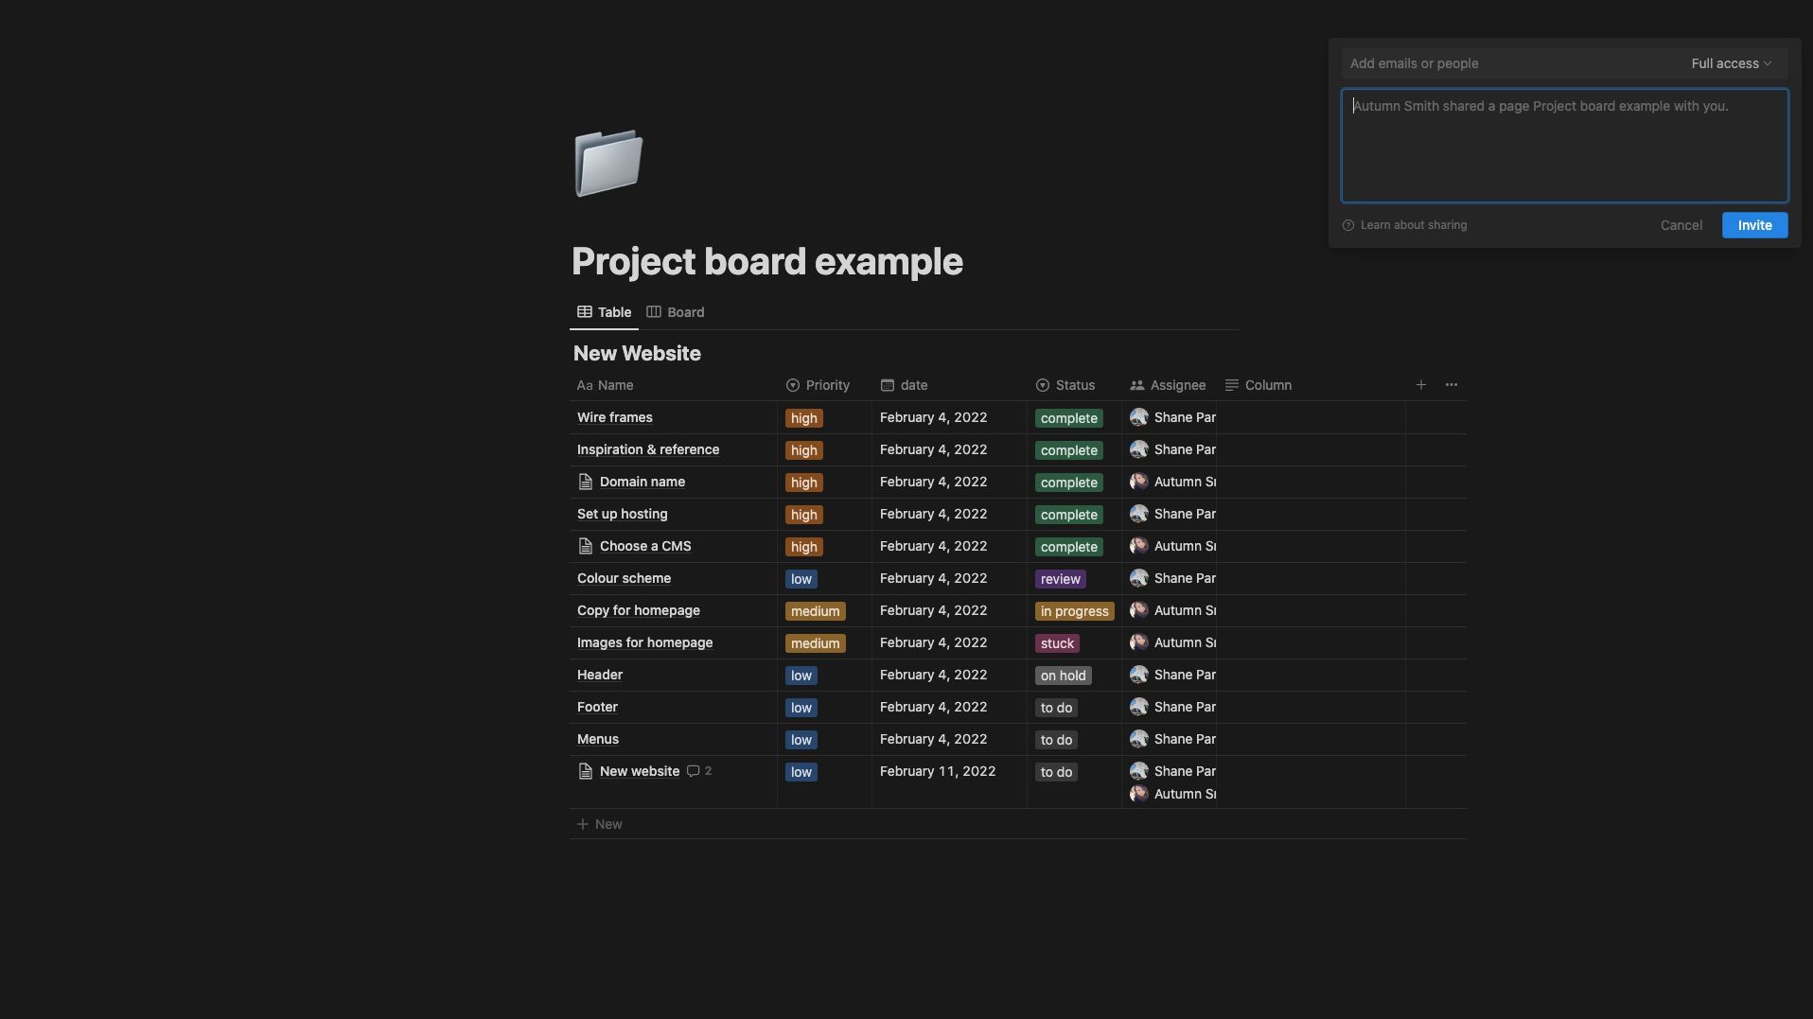
Task: Select the Table view tab
Action: point(605,312)
